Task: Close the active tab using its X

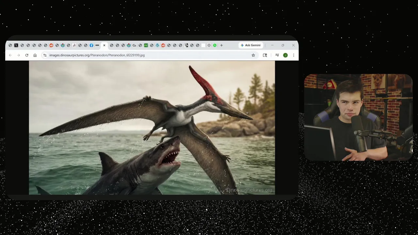Action: [x=104, y=45]
